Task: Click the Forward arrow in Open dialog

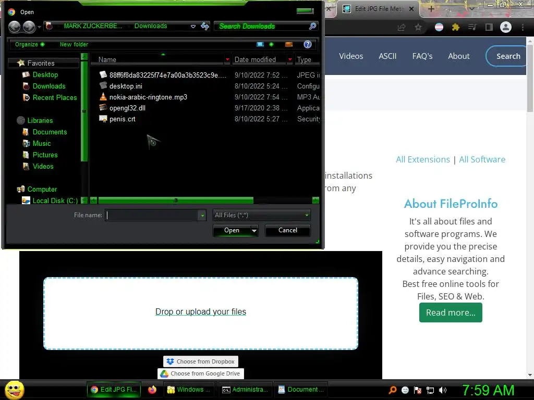Action: [x=29, y=27]
